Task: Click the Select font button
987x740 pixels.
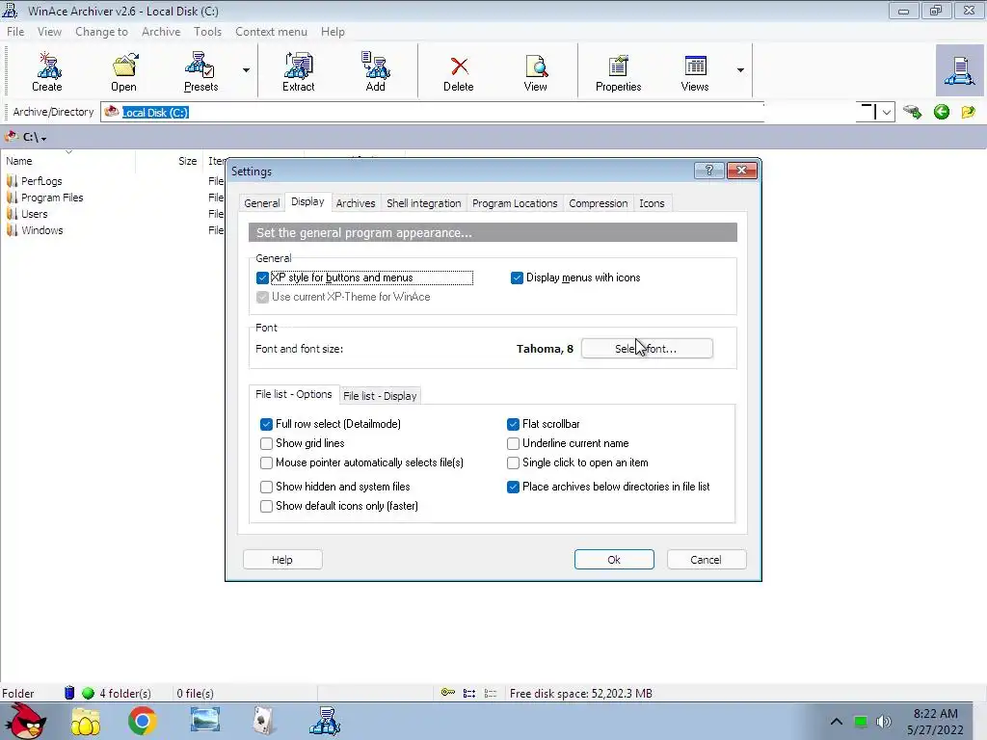Action: 647,349
